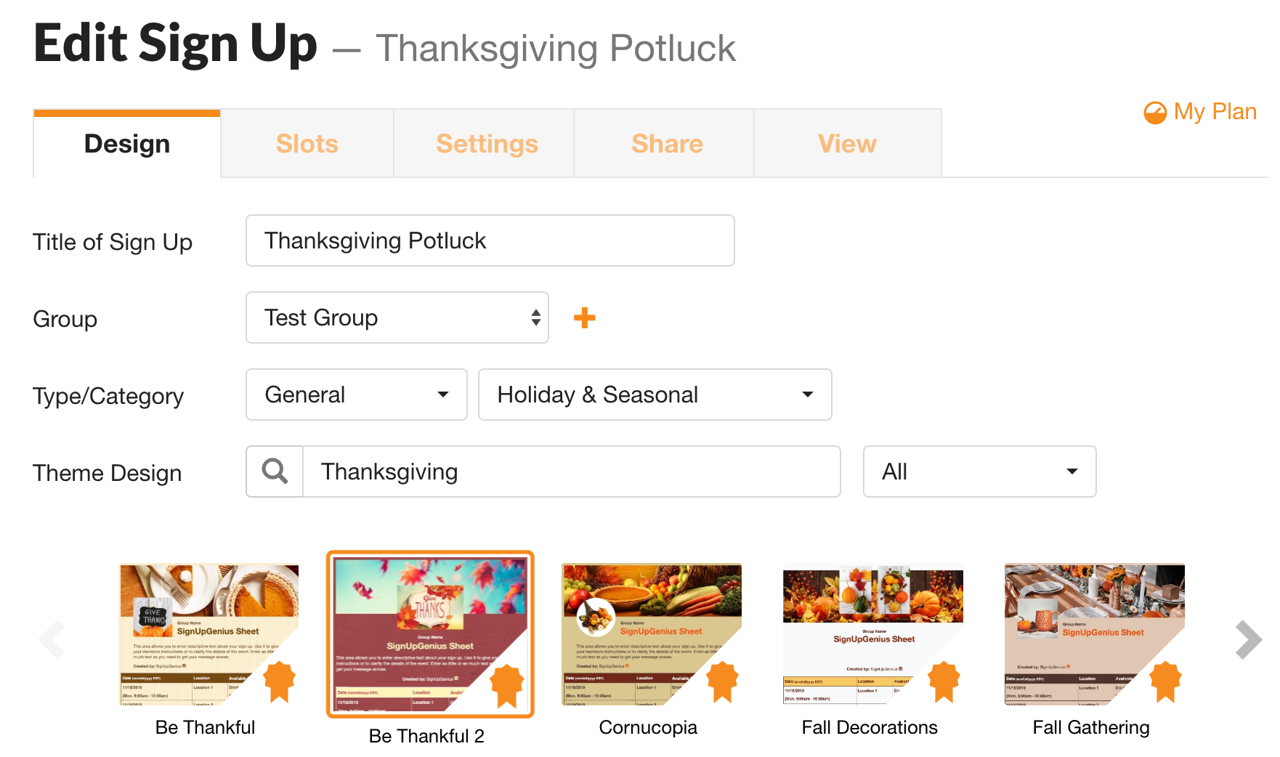This screenshot has height=757, width=1280.
Task: Click the premium ribbon on Be Thankful theme
Action: 280,681
